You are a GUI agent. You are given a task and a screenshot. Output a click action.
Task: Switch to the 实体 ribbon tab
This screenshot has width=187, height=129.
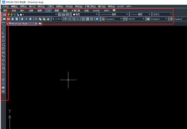(14, 10)
